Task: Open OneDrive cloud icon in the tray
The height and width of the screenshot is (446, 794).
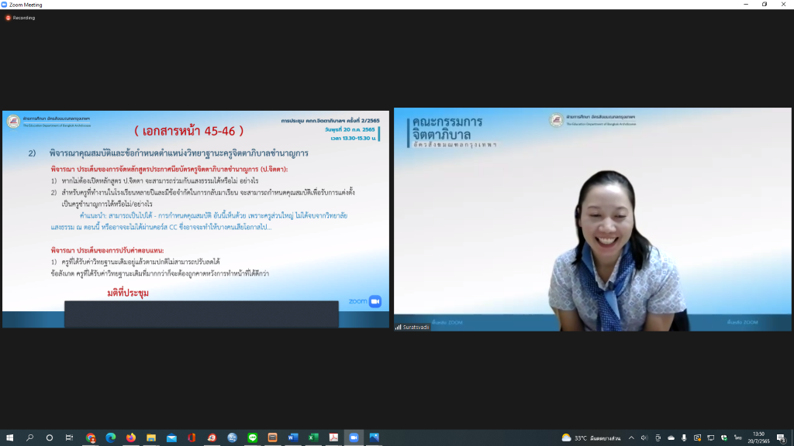Action: click(x=671, y=438)
